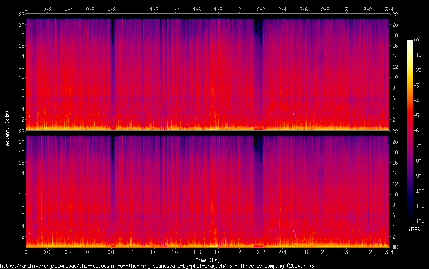This screenshot has height=269, width=429.
Task: Click the URL text at the bottom
Action: (157, 265)
